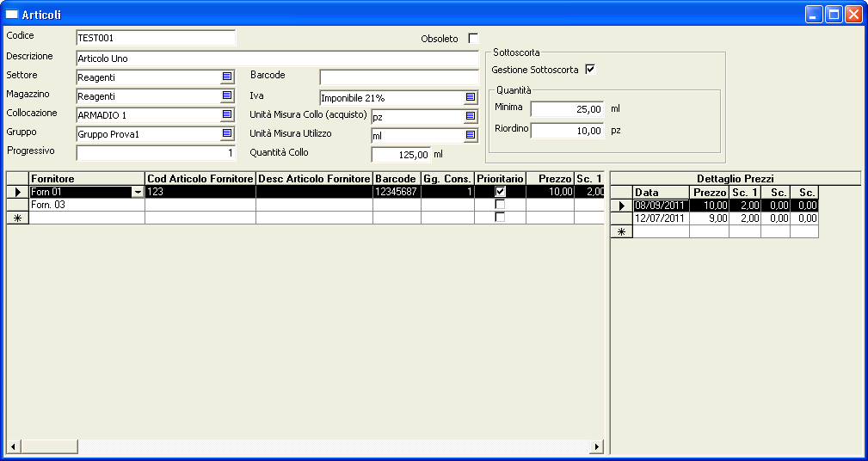Viewport: 868px width, 461px height.
Task: Click the Articoli window title icon
Action: 12,15
